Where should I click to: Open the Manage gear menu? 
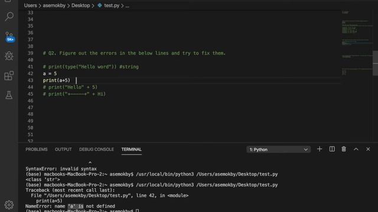coord(9,205)
